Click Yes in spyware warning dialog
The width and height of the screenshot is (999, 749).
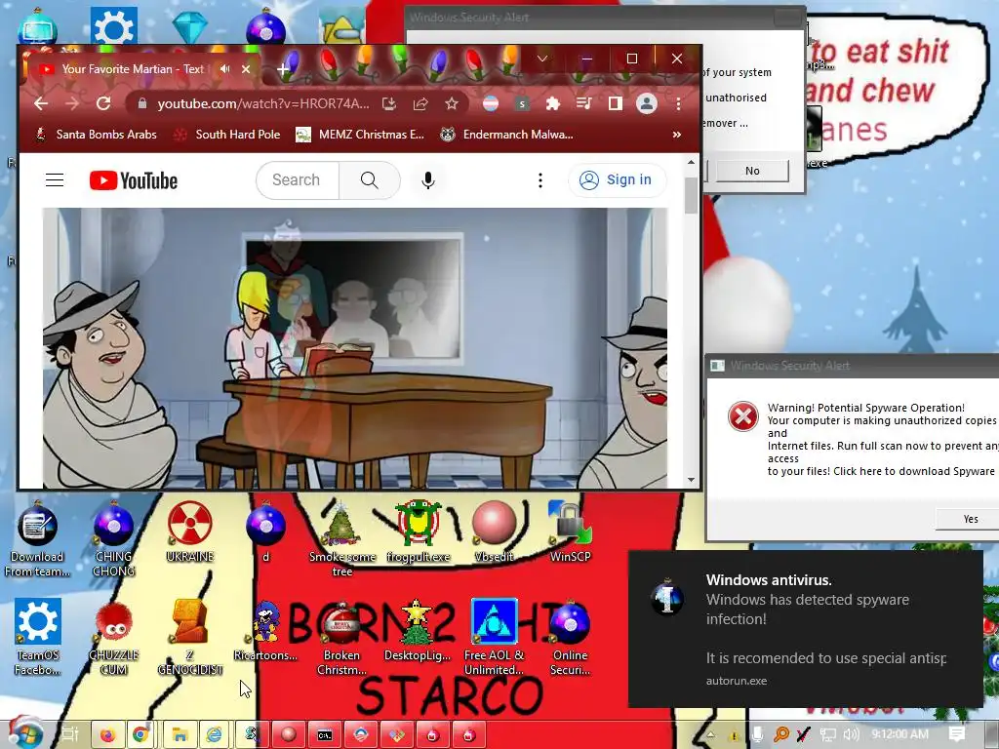(970, 519)
